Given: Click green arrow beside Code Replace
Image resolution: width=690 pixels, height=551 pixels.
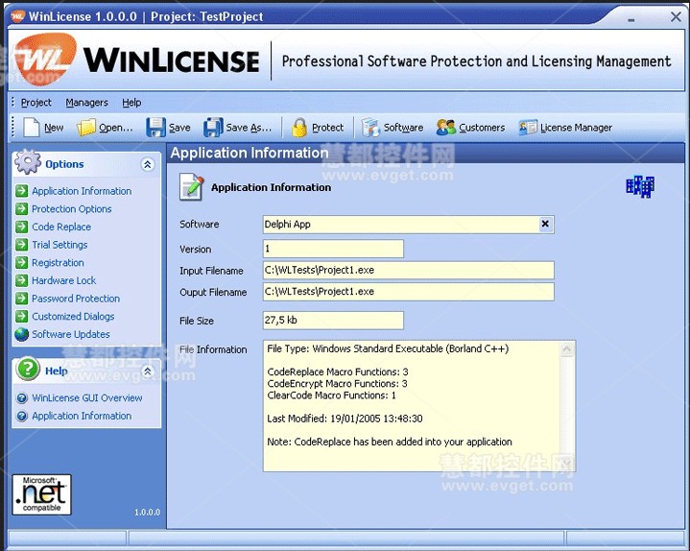Looking at the screenshot, I should pyautogui.click(x=21, y=227).
